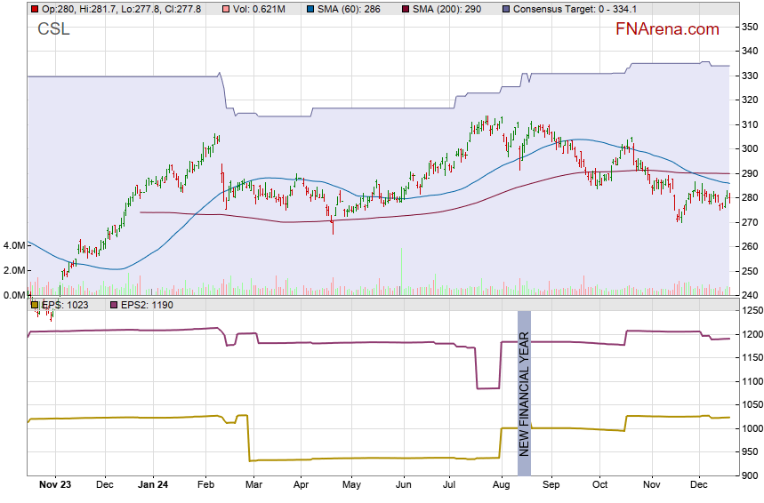
Task: Click the CSL ticker label
Action: (53, 29)
